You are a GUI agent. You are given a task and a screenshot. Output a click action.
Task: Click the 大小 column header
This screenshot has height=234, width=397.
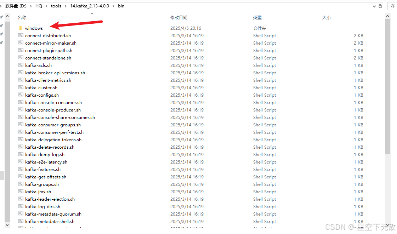[326, 17]
